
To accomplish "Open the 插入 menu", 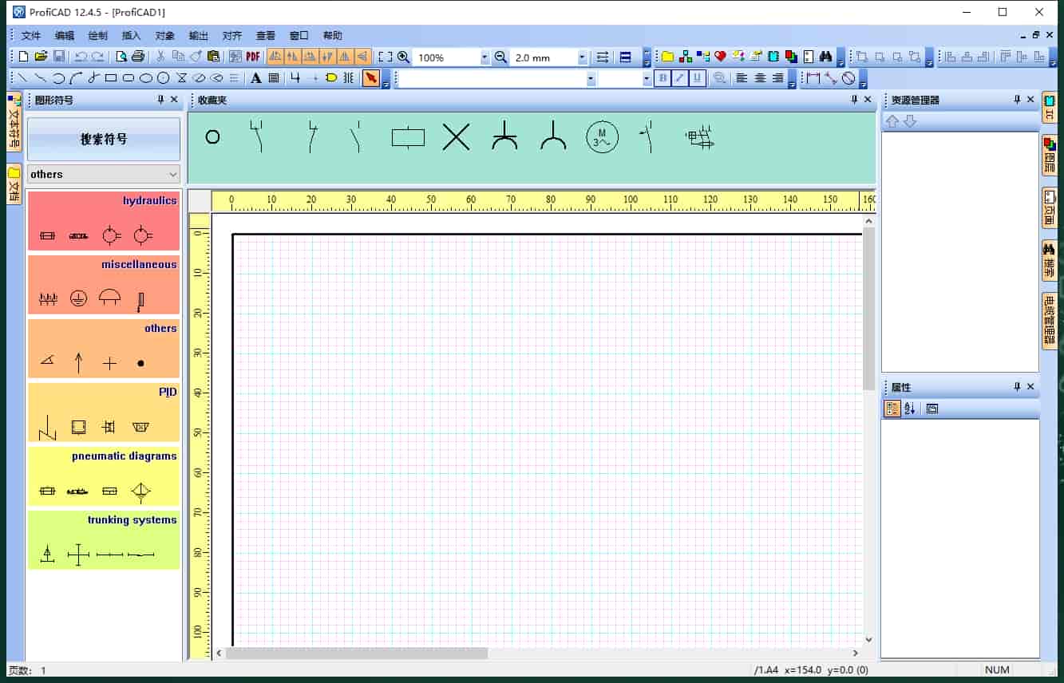I will point(130,35).
